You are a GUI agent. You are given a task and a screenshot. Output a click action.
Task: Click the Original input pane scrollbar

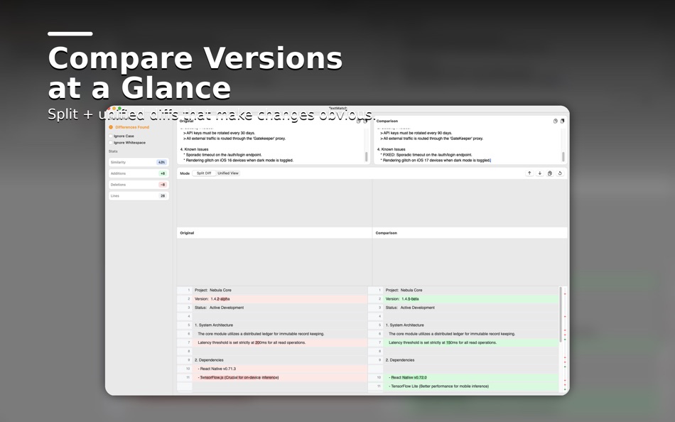tap(367, 156)
